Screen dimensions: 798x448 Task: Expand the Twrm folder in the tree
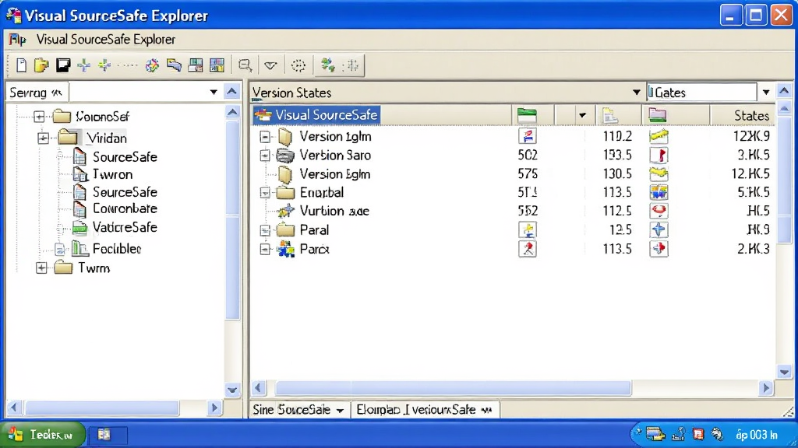click(42, 268)
